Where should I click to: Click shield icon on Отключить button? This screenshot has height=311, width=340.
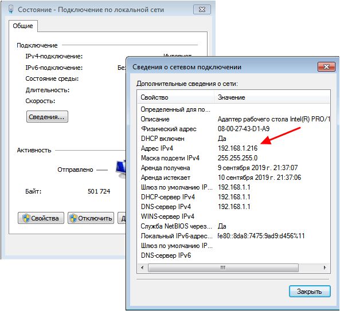73,218
